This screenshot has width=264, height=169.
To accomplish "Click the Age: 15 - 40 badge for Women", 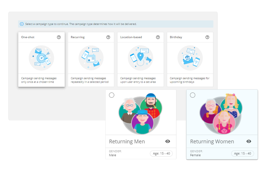I will pyautogui.click(x=243, y=153).
